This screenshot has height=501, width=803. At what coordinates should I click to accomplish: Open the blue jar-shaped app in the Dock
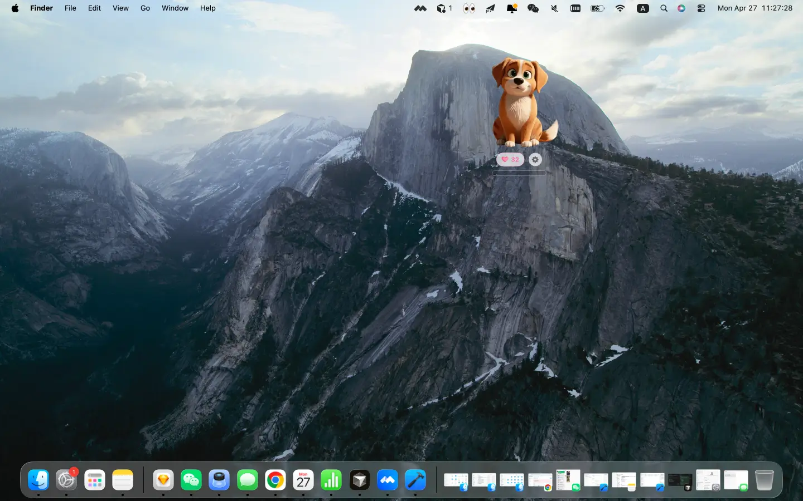pyautogui.click(x=219, y=480)
